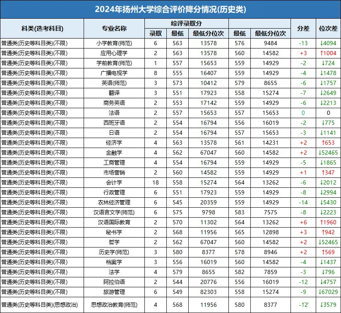The width and height of the screenshot is (341, 313).
Task: Click the major "商务英语"
Action: 114,103
